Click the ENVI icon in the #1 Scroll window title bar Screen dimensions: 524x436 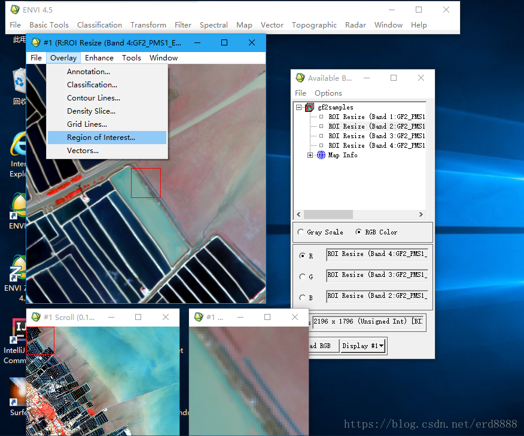click(36, 317)
